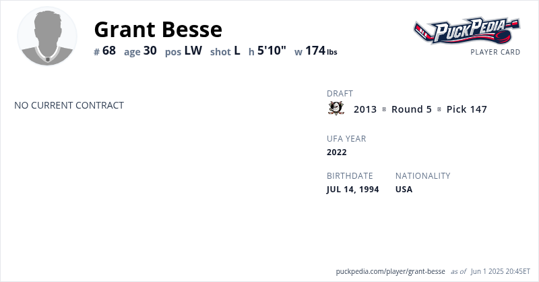
Task: Select the player name Grant Besse
Action: (158, 30)
